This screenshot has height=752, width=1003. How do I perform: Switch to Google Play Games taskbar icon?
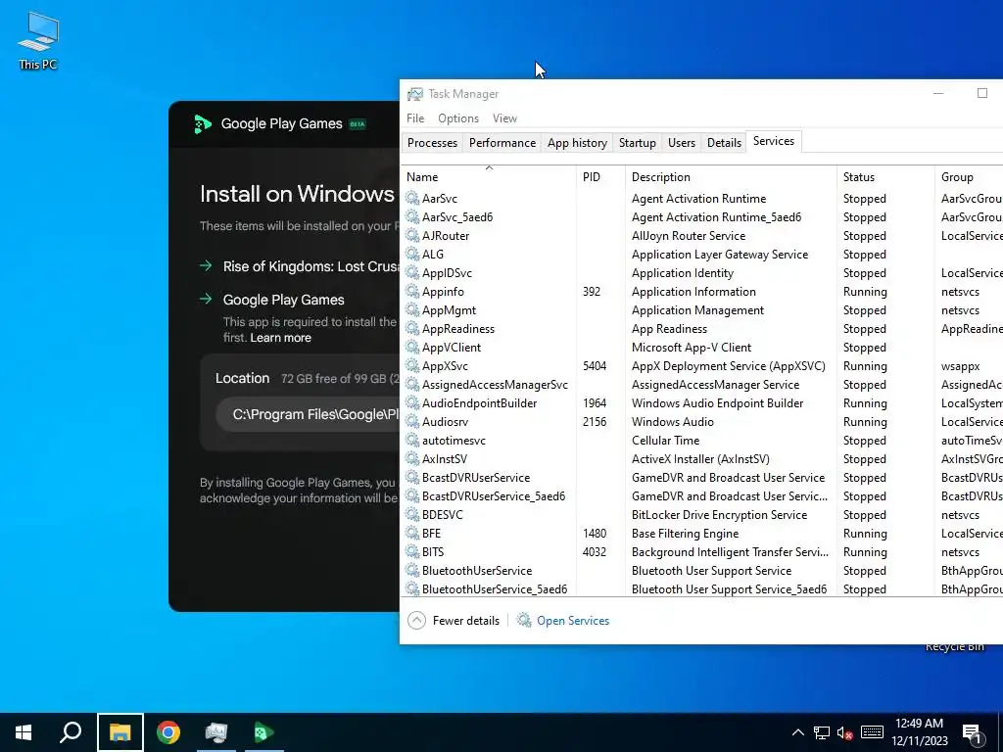click(x=263, y=732)
